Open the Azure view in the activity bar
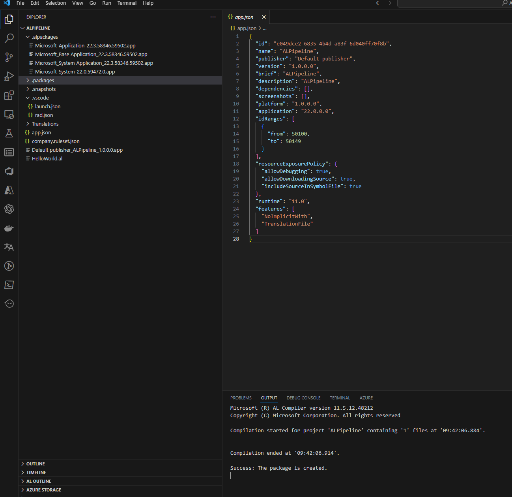This screenshot has height=497, width=512. [9, 190]
